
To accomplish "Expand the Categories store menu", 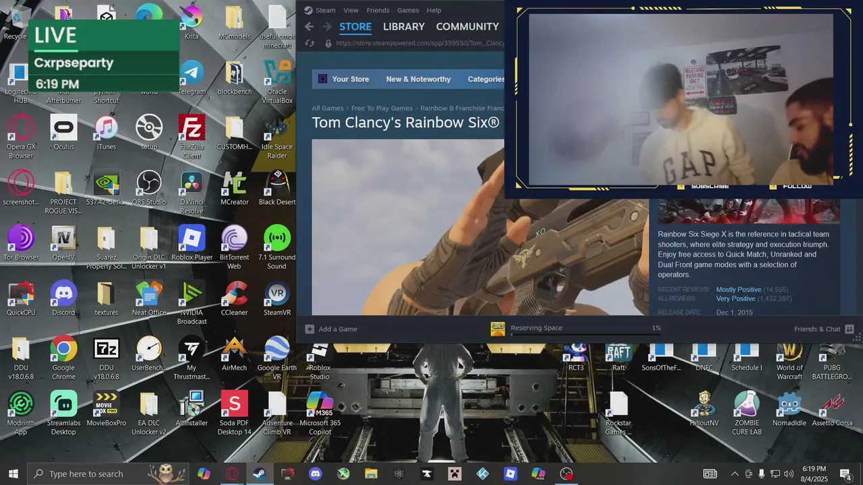I will point(486,79).
